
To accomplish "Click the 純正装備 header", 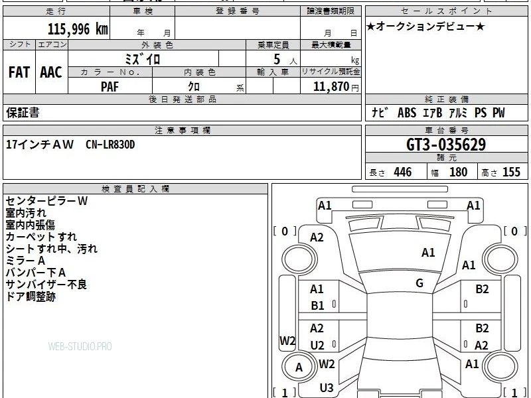I will click(446, 99).
